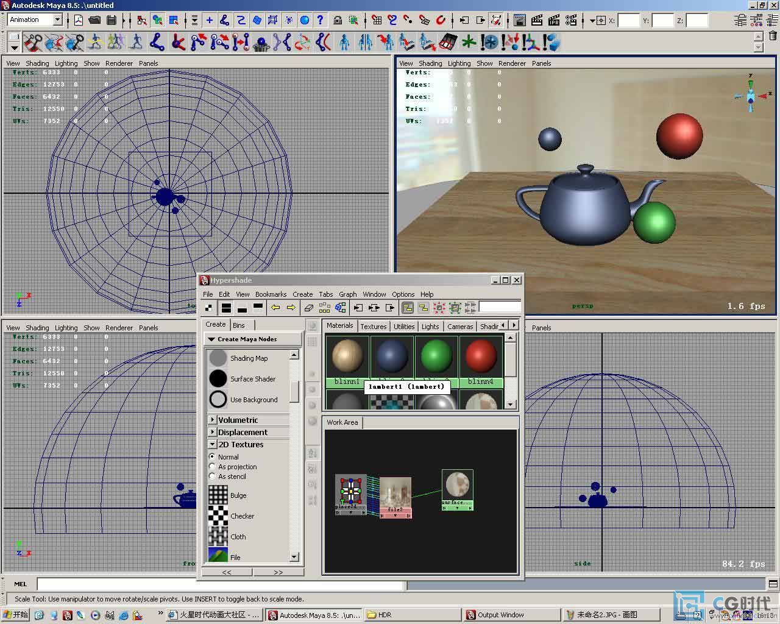Click Rearrange Graph icon in Hypershade
This screenshot has height=624, width=780.
click(x=324, y=308)
